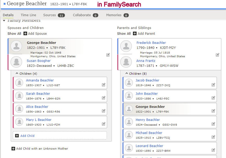Add Child with an Unknown Mother
The height and width of the screenshot is (158, 226).
tap(42, 149)
